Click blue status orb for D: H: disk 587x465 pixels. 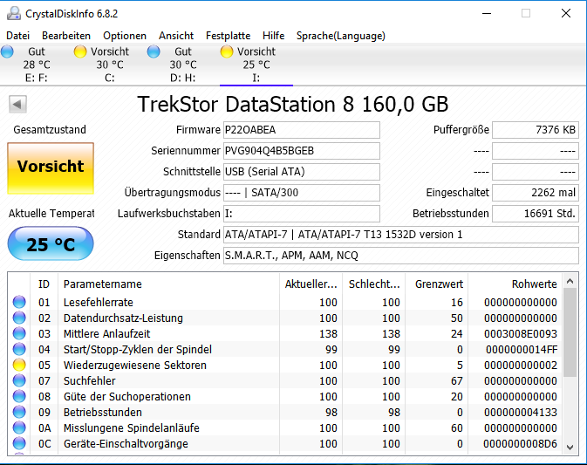pos(154,51)
